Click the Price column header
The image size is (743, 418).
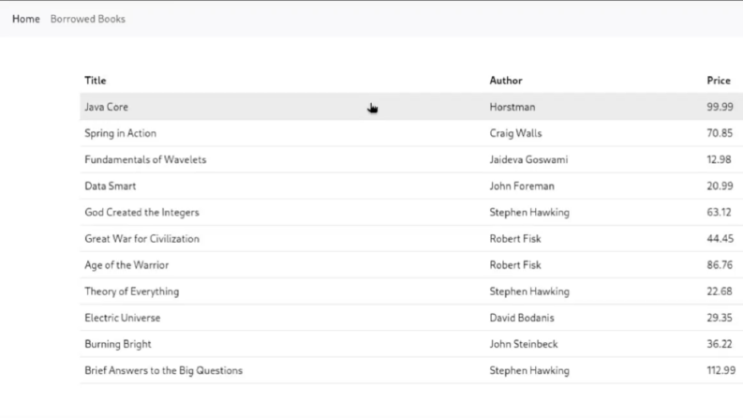tap(719, 81)
